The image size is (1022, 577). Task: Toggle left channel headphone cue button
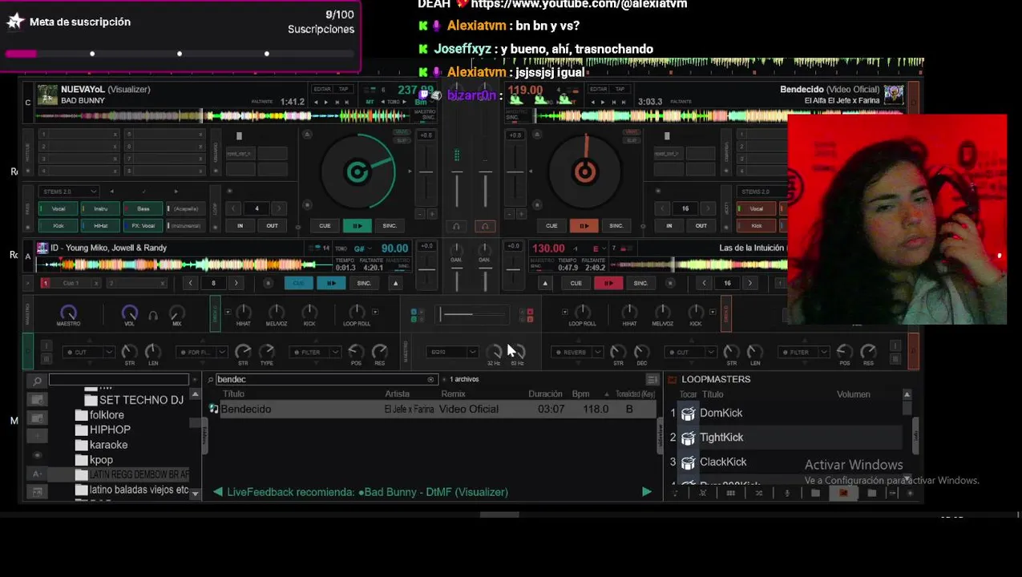point(456,226)
